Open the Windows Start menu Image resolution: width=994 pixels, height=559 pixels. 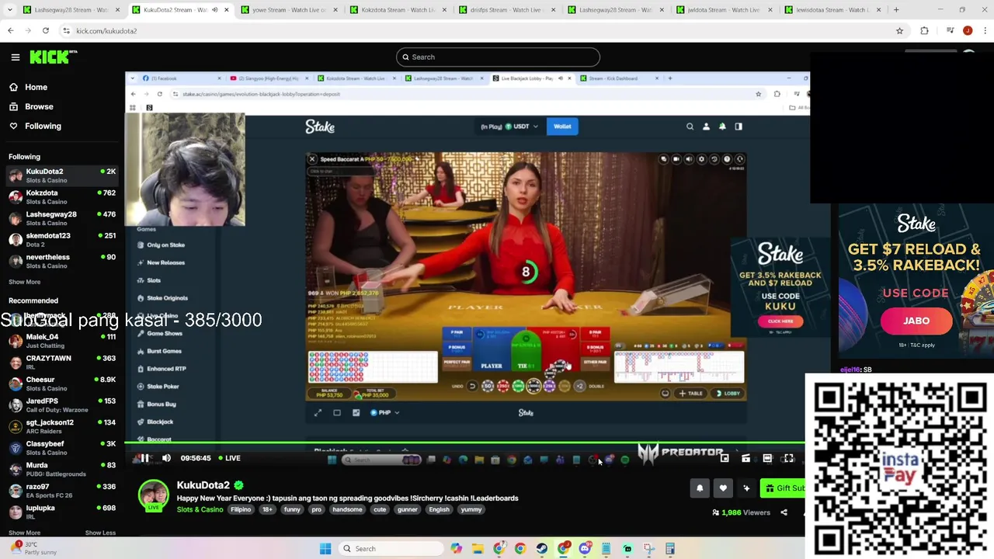click(x=325, y=549)
